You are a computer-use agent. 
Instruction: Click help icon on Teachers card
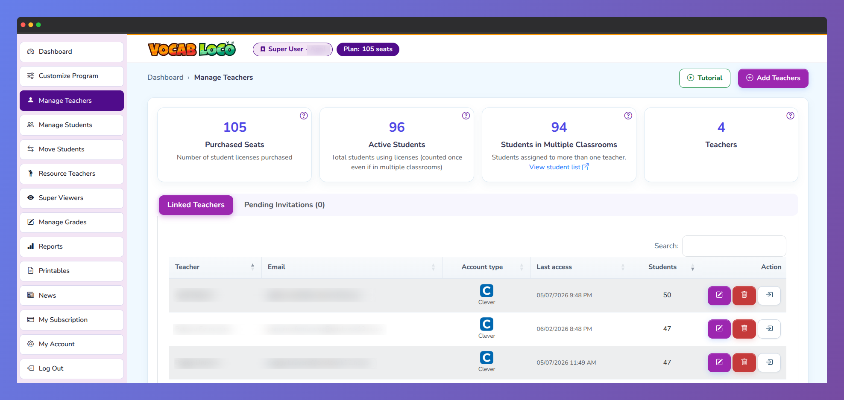(791, 116)
